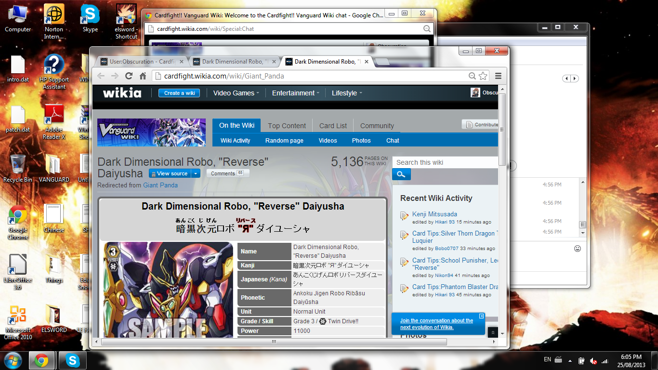Open Microsoft Office 2010 desktop shortcut

tap(18, 322)
